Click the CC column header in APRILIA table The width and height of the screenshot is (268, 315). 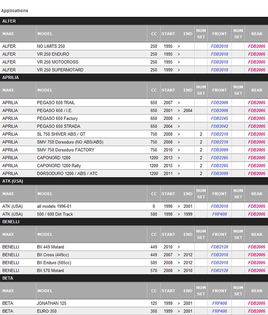(154, 90)
